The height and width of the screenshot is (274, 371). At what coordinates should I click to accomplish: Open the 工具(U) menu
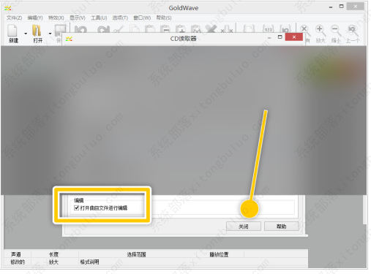(x=99, y=18)
